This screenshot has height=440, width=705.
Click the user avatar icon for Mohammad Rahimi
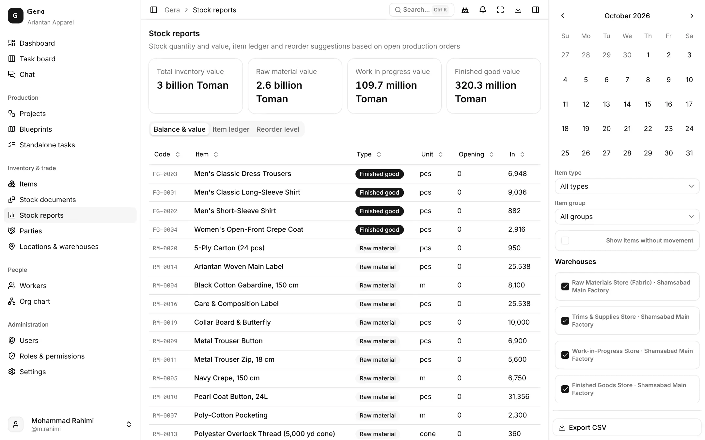[16, 424]
